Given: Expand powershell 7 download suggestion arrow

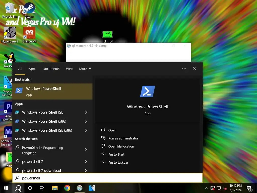Looking at the screenshot, I should coord(86,170).
